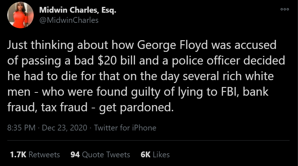Click the @MidwinCharles handle
Viewport: 298px width, 166px height.
point(69,20)
